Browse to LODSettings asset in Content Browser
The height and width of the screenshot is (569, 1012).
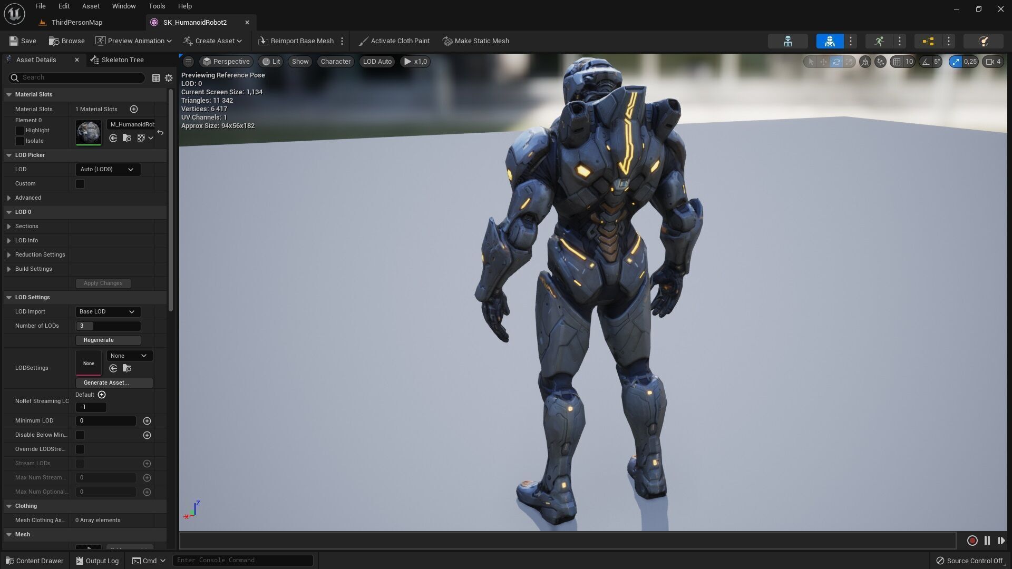click(126, 368)
